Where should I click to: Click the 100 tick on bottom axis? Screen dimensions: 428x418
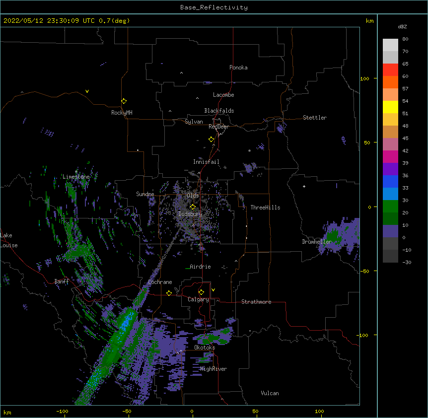pos(319,411)
